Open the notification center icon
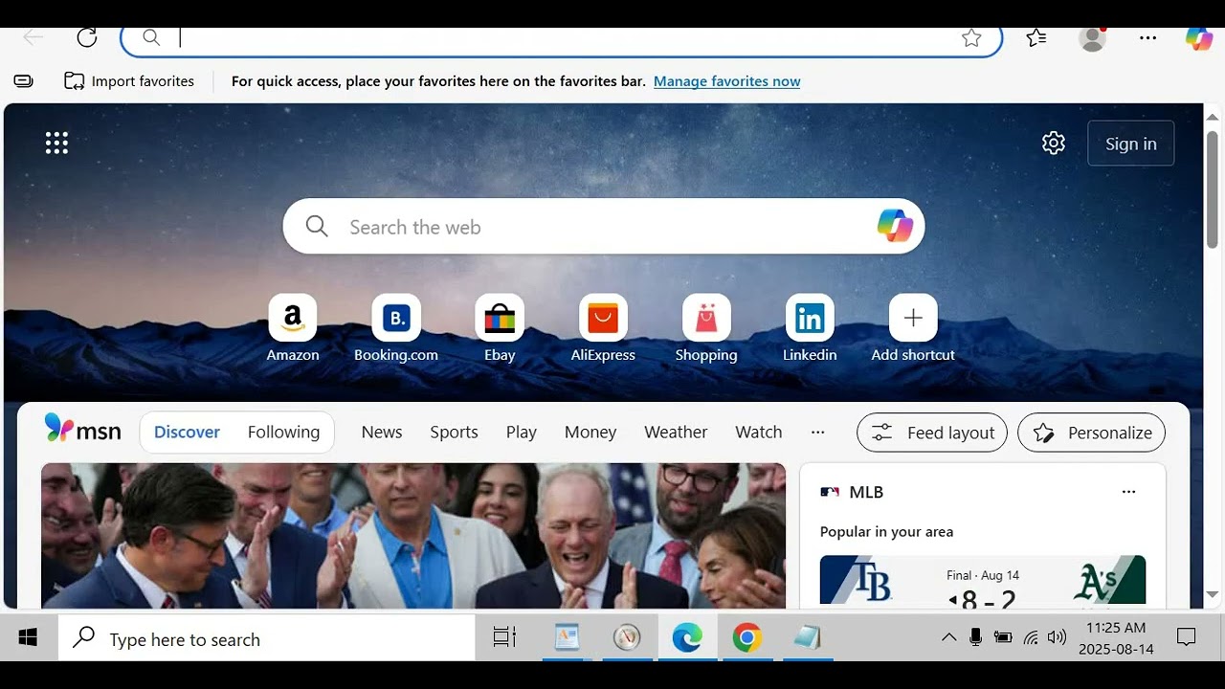 coord(1186,637)
